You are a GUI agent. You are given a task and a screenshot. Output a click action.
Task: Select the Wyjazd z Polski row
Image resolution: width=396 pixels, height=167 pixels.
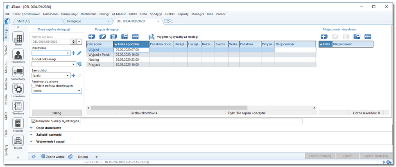[201, 55]
